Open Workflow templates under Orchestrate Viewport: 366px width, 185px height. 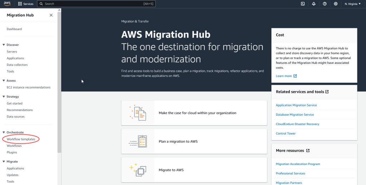tap(21, 139)
